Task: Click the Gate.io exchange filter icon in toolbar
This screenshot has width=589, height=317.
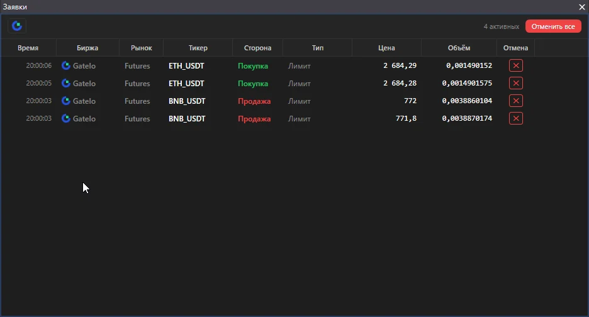Action: coord(17,26)
